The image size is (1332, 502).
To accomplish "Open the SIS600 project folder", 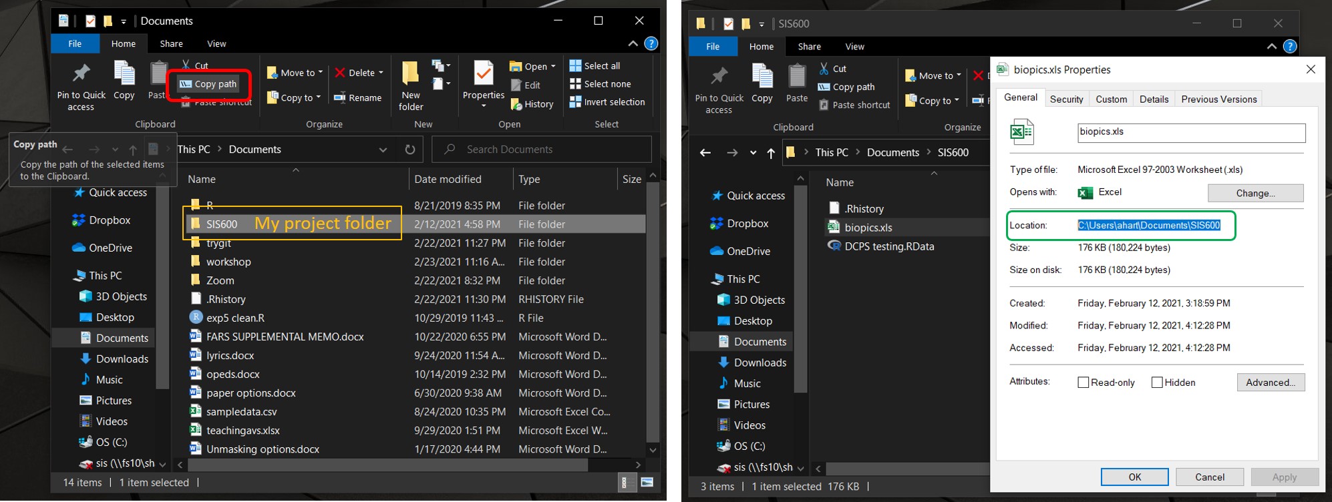I will point(222,224).
